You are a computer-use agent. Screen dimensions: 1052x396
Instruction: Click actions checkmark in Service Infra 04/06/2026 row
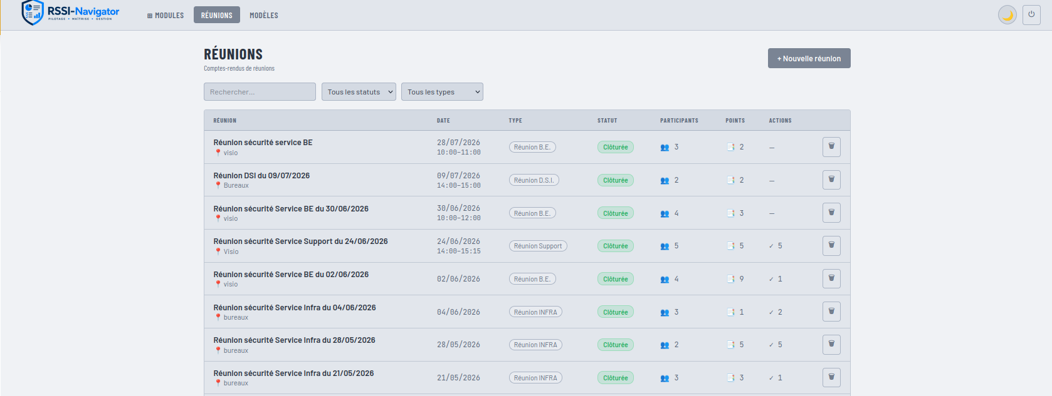tap(771, 312)
